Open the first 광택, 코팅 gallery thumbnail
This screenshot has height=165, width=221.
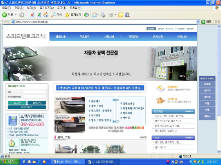65,149
